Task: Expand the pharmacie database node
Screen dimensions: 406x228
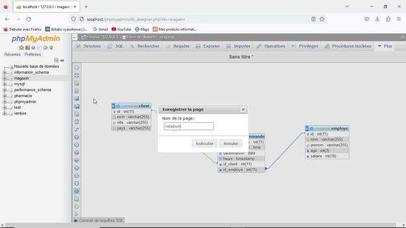Action: pos(4,96)
